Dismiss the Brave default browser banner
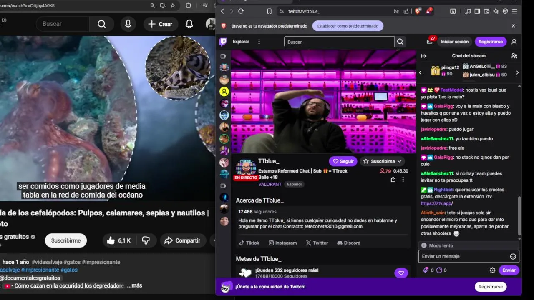Screen dimensions: 534x300 (513, 26)
